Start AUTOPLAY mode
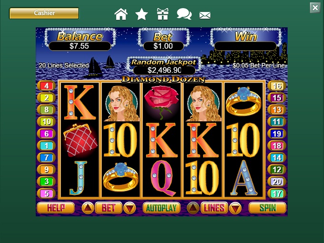Image resolution: width=324 pixels, height=243 pixels. click(162, 207)
